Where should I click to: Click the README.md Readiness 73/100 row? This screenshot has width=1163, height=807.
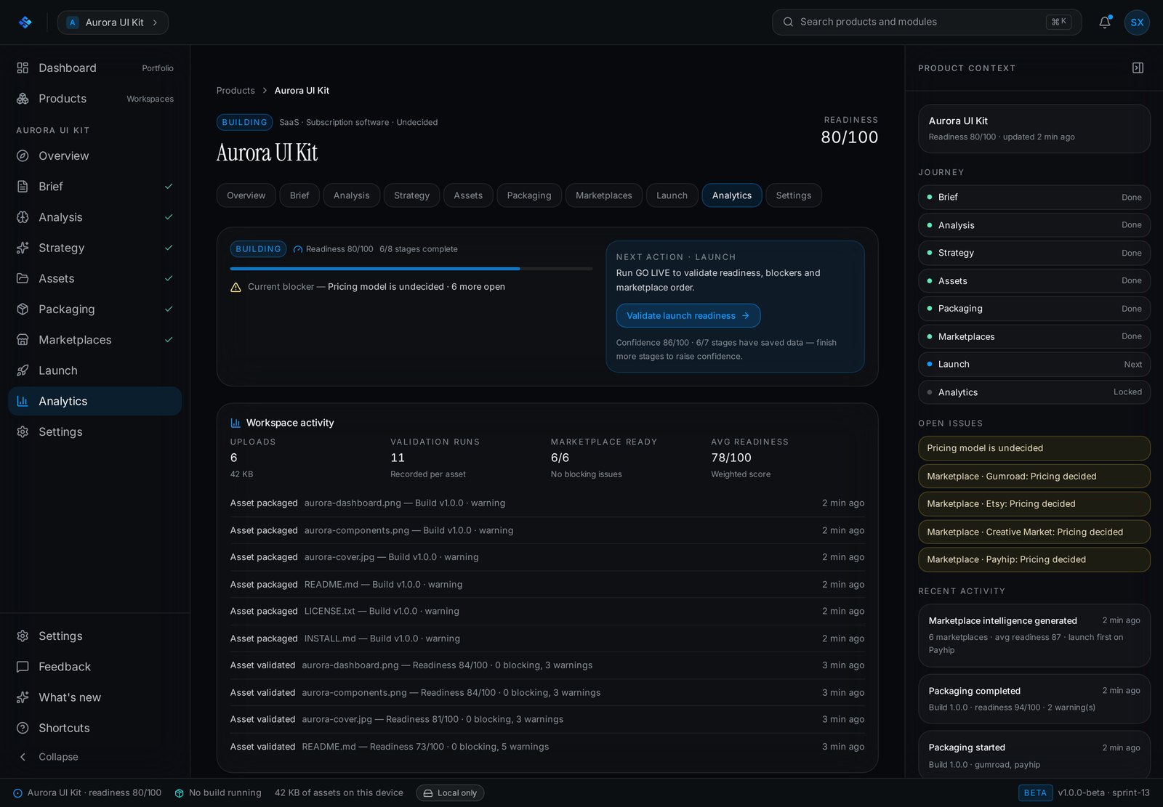pos(547,747)
